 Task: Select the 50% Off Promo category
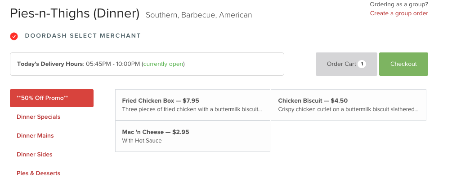point(52,98)
